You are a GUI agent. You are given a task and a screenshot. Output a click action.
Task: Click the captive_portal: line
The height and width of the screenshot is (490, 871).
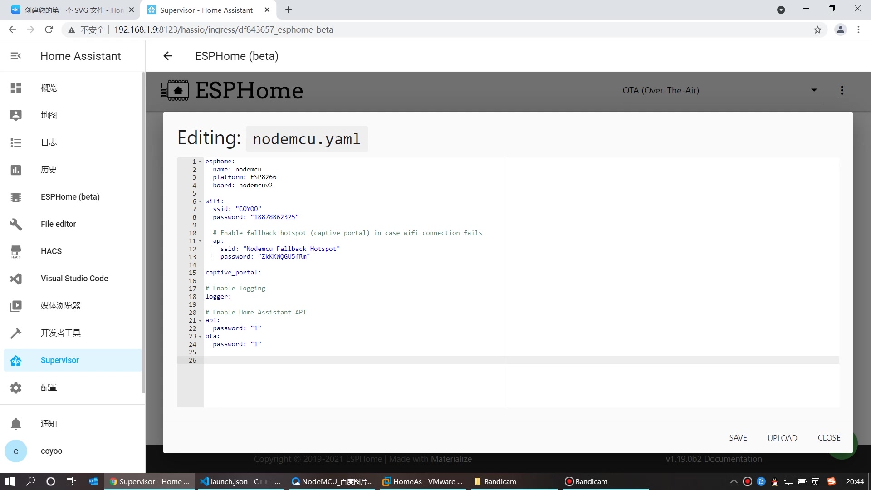click(233, 273)
